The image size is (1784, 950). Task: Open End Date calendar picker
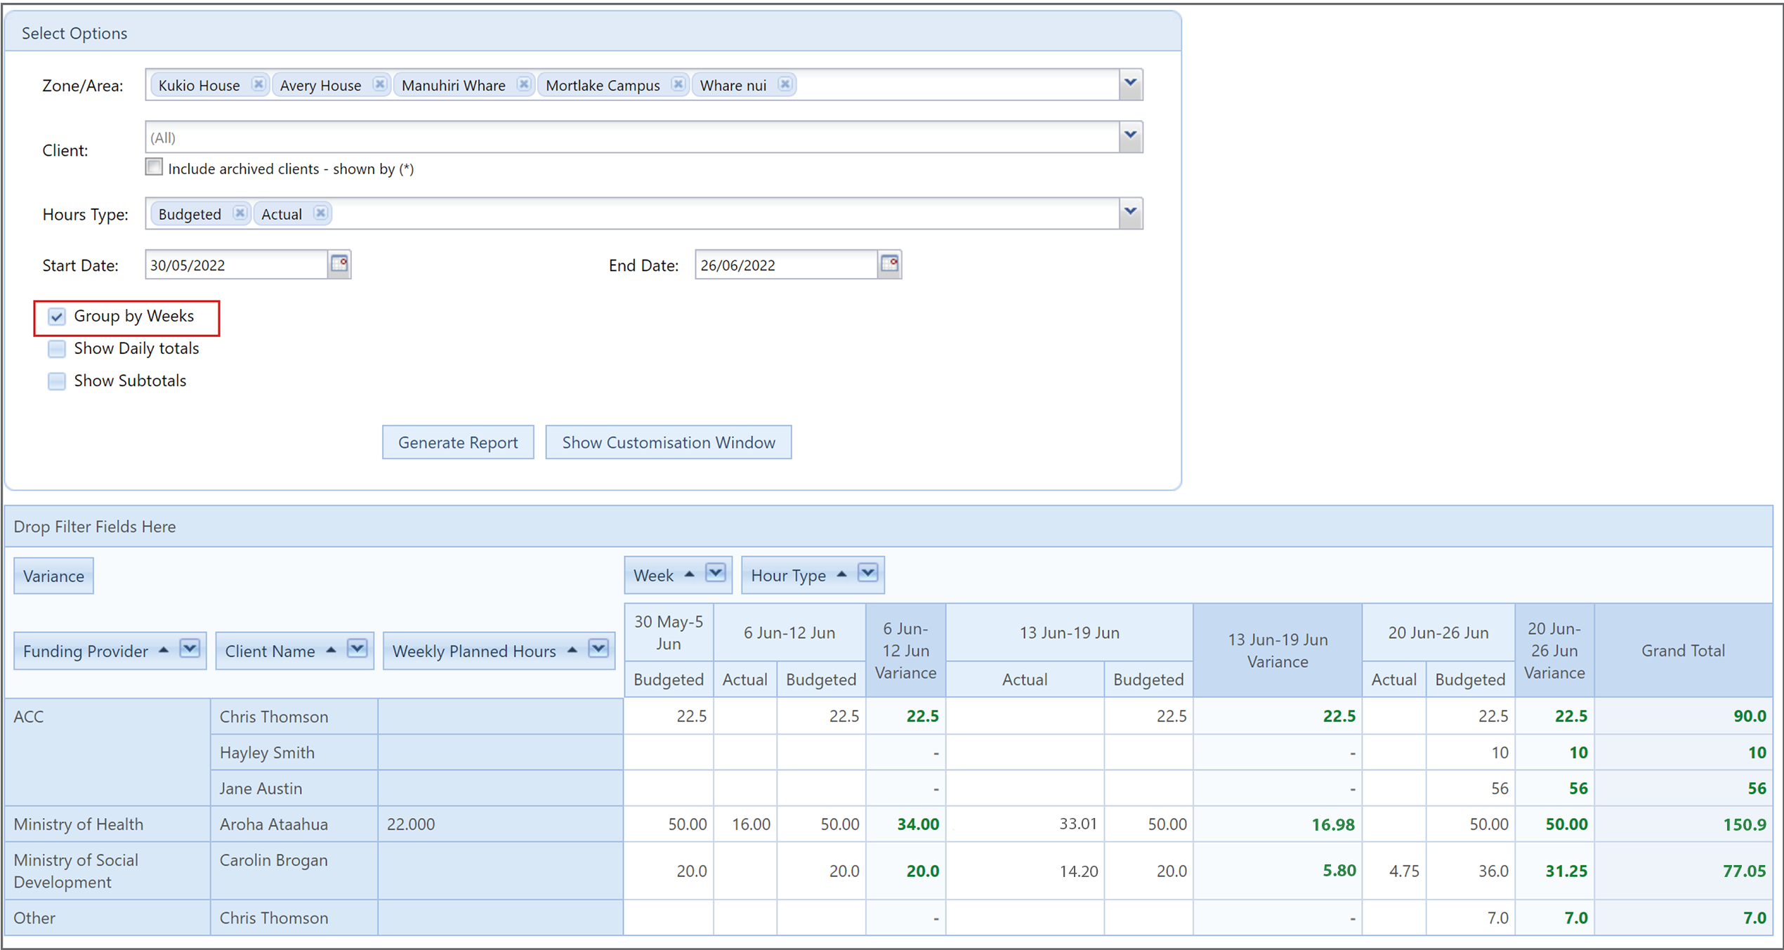tap(890, 264)
